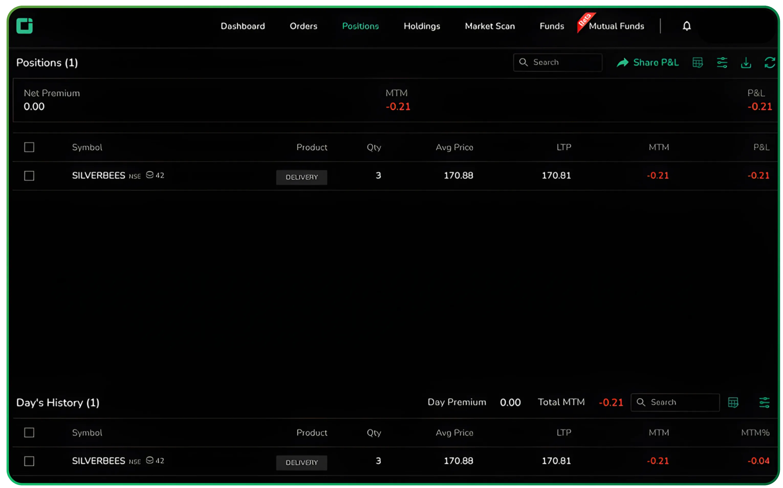
Task: Open the notifications bell
Action: click(x=687, y=26)
